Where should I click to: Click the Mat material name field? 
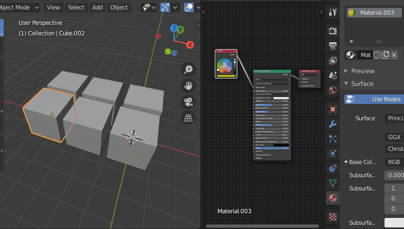365,55
